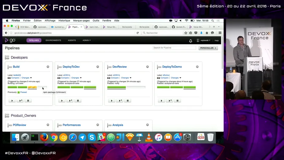
Task: Open the PERSONALIZE dropdown
Action: pyautogui.click(x=208, y=48)
